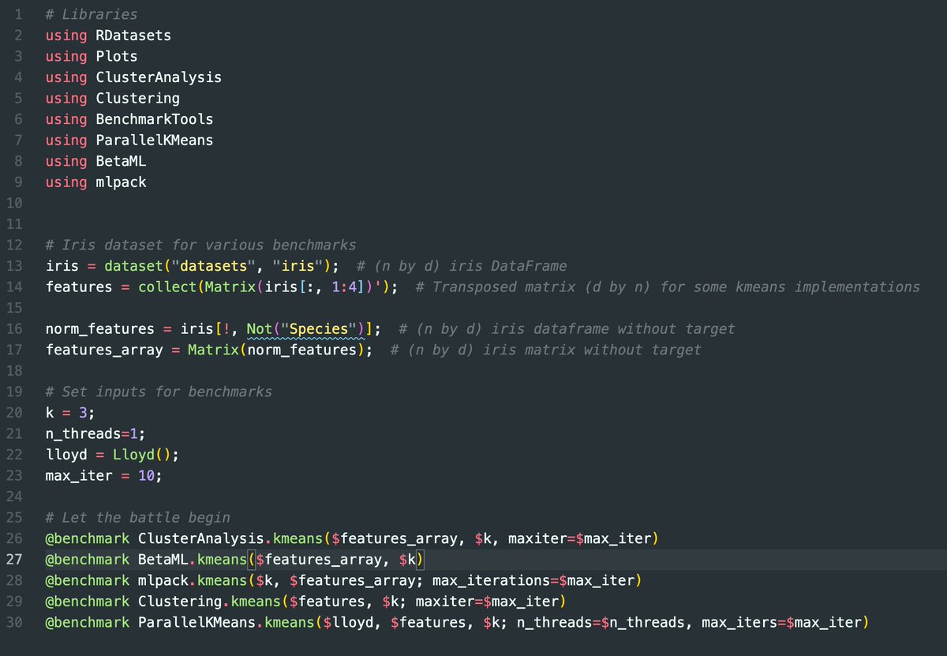Image resolution: width=947 pixels, height=656 pixels.
Task: Click '@benchmark' macro on the ClusterAnalysis line
Action: [x=87, y=538]
